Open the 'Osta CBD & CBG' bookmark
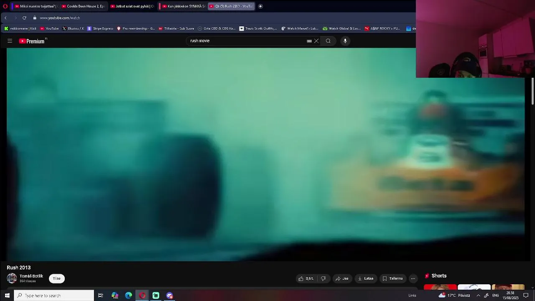535x301 pixels. coord(217,28)
